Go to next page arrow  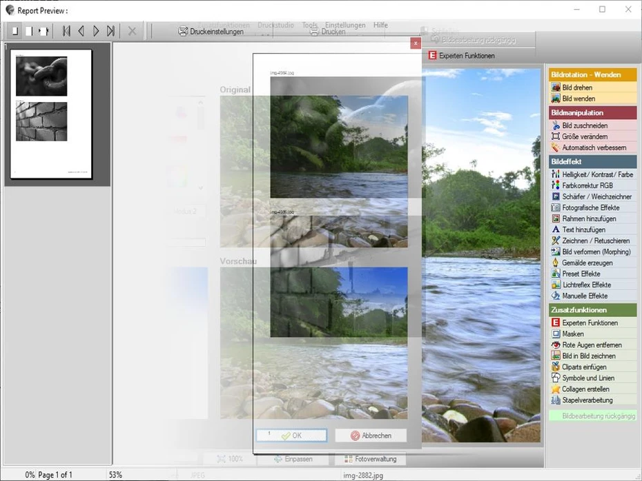coord(96,31)
